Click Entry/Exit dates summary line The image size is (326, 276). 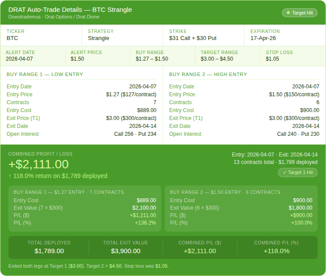pos(274,155)
